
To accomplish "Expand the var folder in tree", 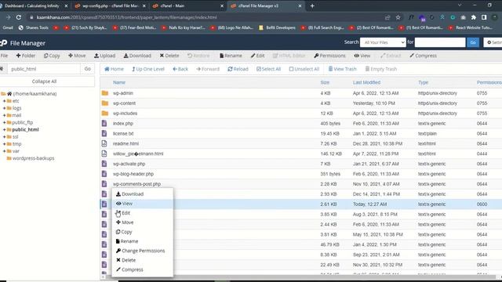I will pos(5,151).
